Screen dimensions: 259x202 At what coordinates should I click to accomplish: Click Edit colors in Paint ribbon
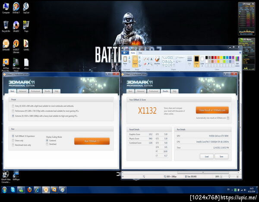click(237, 61)
